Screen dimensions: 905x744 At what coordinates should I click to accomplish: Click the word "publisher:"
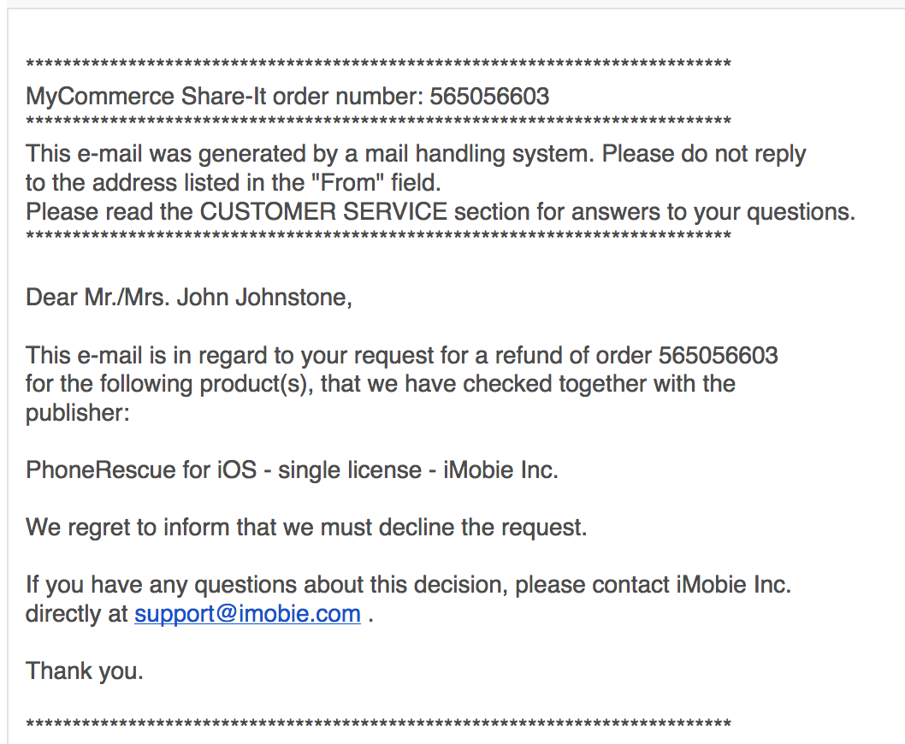(x=78, y=413)
